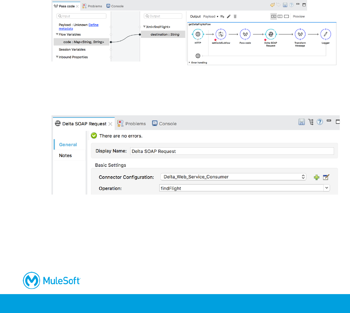Select the setCodeSubflow flow reference icon
This screenshot has width=350, height=313.
click(221, 34)
